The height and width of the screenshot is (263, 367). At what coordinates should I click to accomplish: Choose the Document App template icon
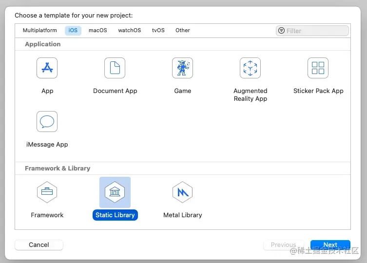click(115, 68)
